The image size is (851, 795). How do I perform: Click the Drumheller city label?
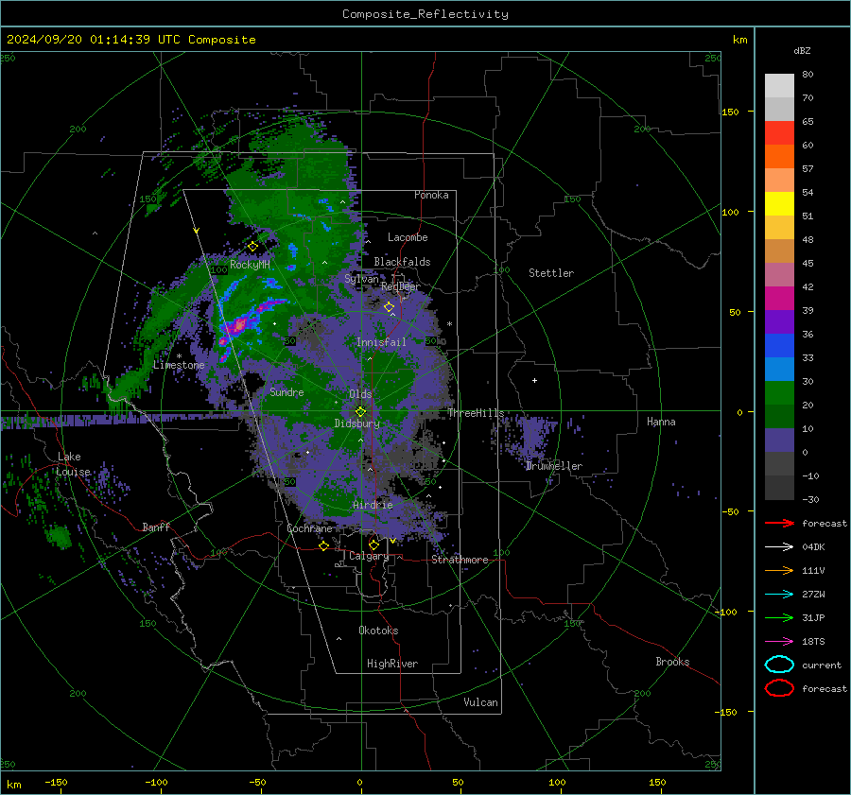tap(554, 466)
